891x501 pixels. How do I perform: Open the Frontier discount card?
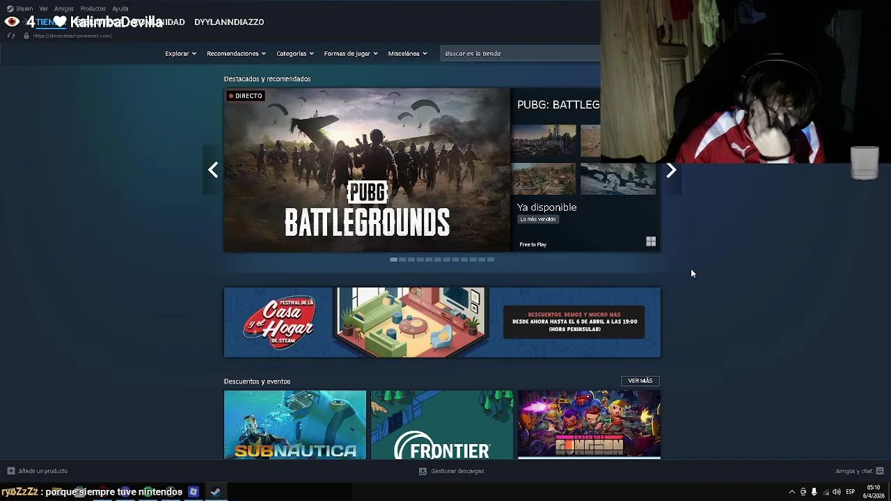click(x=442, y=424)
